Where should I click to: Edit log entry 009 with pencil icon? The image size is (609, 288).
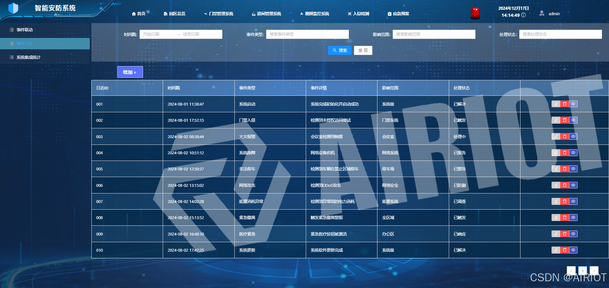coord(556,234)
